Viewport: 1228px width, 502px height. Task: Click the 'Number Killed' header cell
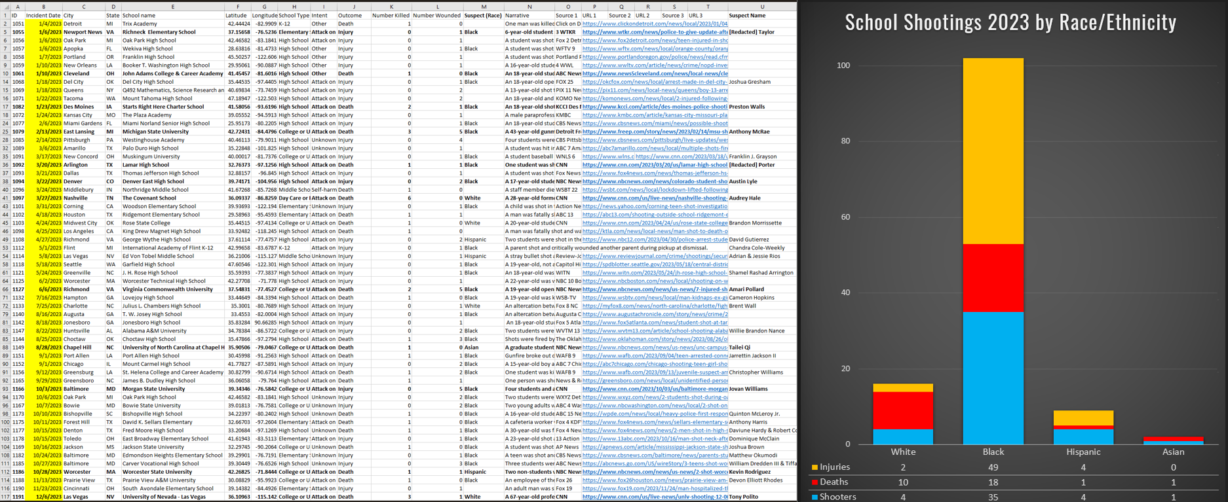391,15
